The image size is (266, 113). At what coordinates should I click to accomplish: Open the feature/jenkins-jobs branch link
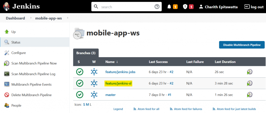pyautogui.click(x=120, y=72)
